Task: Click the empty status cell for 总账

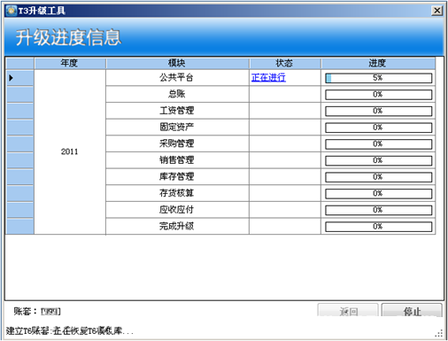Action: [x=285, y=94]
